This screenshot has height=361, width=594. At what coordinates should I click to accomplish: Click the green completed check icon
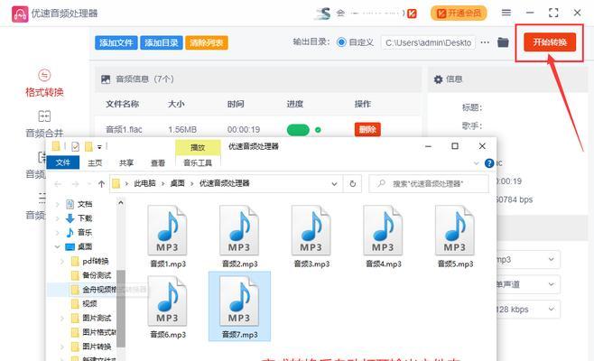pos(318,130)
